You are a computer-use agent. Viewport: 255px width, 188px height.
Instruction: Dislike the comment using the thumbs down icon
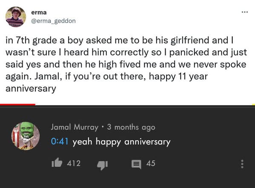[103, 165]
